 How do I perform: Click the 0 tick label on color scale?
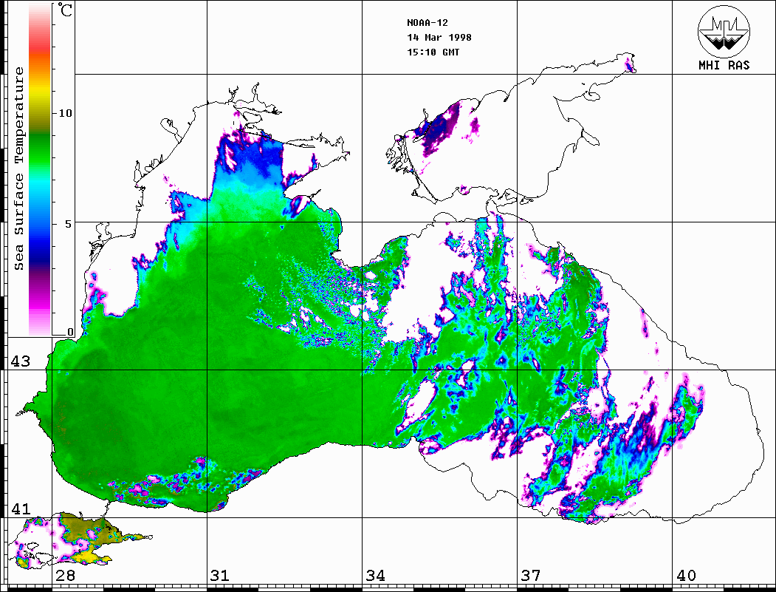[70, 332]
